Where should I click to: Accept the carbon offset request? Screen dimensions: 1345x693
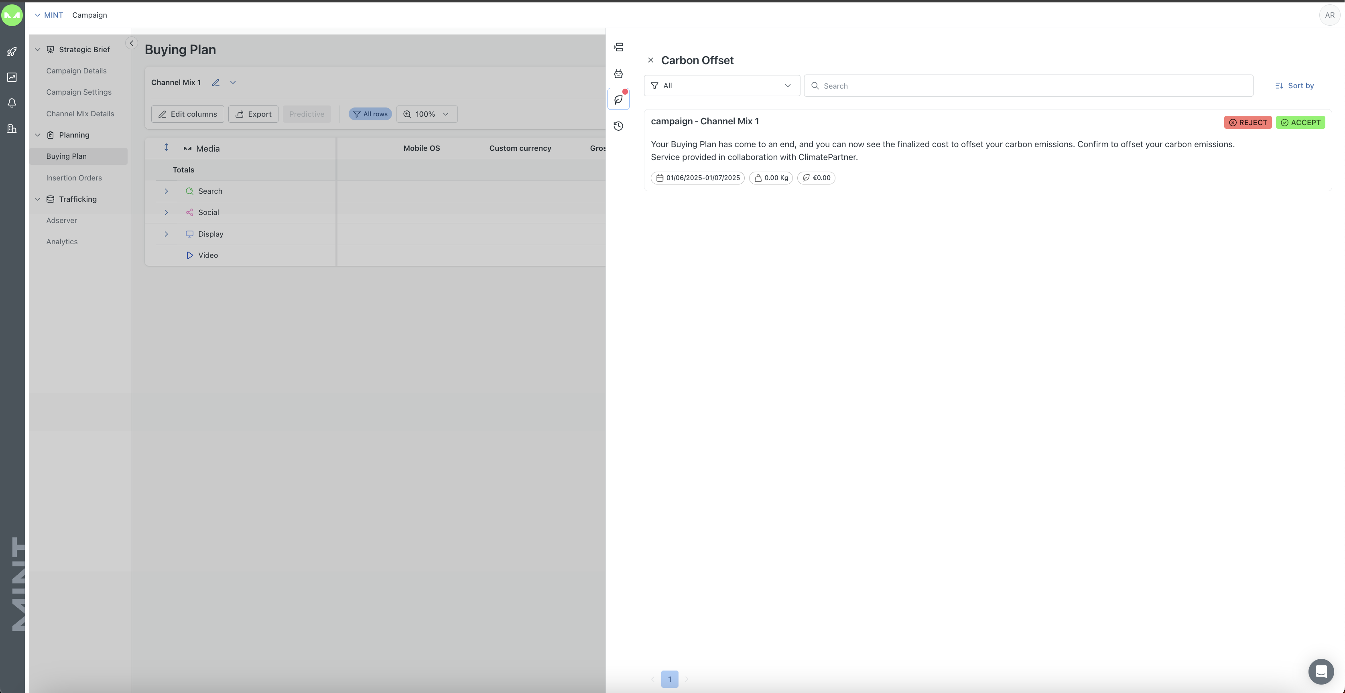pos(1300,122)
